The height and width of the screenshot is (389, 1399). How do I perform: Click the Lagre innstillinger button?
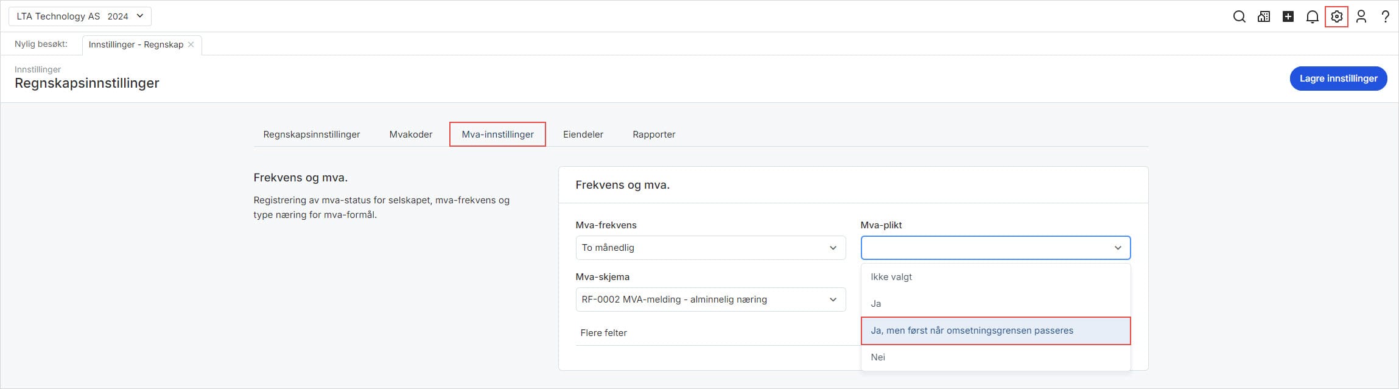(x=1338, y=79)
